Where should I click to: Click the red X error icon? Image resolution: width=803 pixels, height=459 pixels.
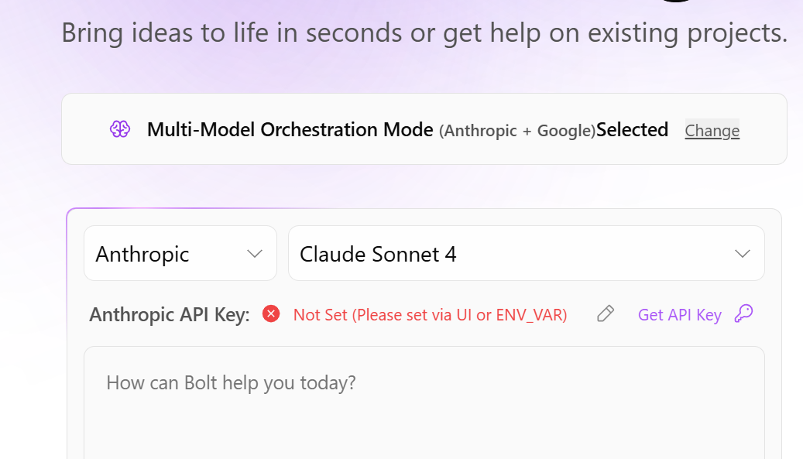coord(271,314)
